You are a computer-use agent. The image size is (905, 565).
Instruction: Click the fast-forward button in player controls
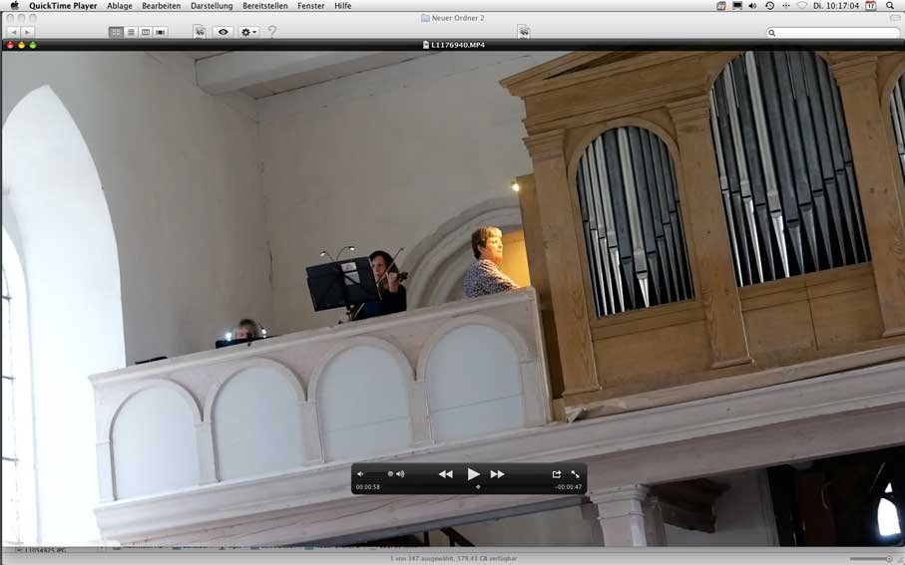pyautogui.click(x=497, y=474)
